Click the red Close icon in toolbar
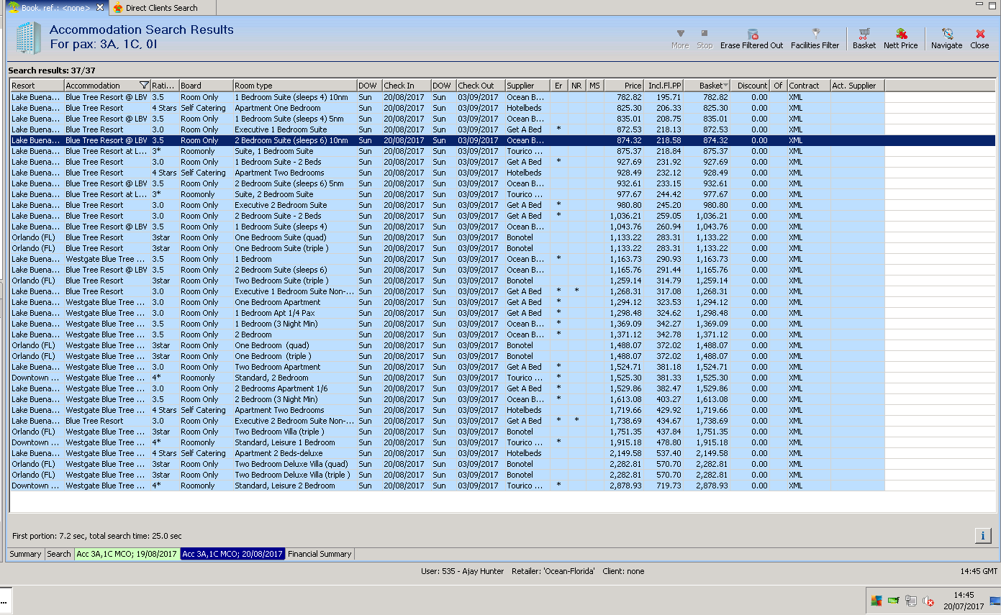Viewport: 1001px width, 615px height. (979, 34)
